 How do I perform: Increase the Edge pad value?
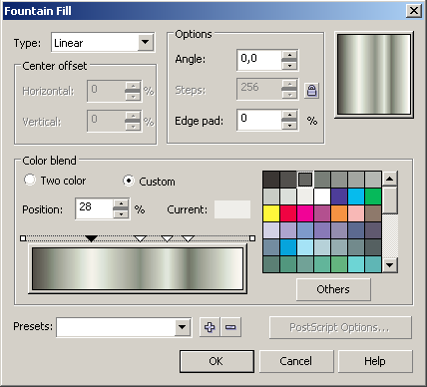point(289,115)
